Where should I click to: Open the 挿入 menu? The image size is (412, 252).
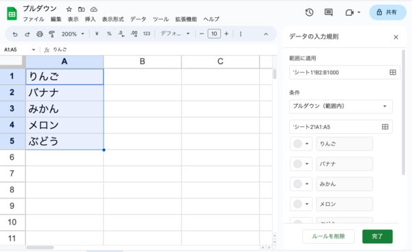tap(90, 19)
